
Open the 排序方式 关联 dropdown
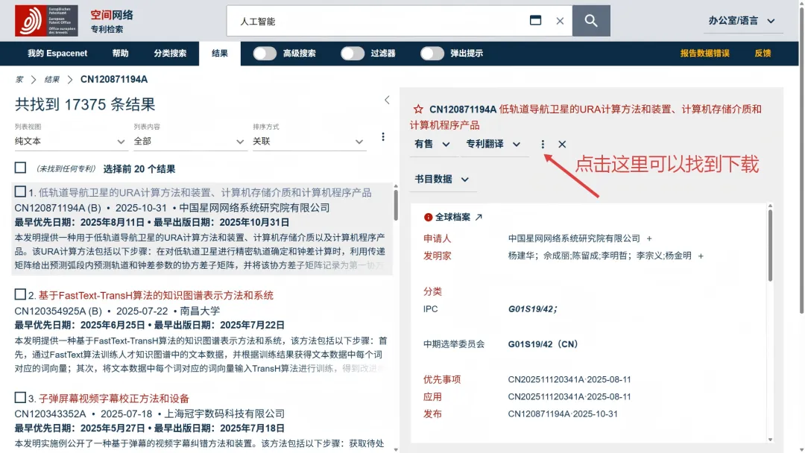tap(308, 141)
